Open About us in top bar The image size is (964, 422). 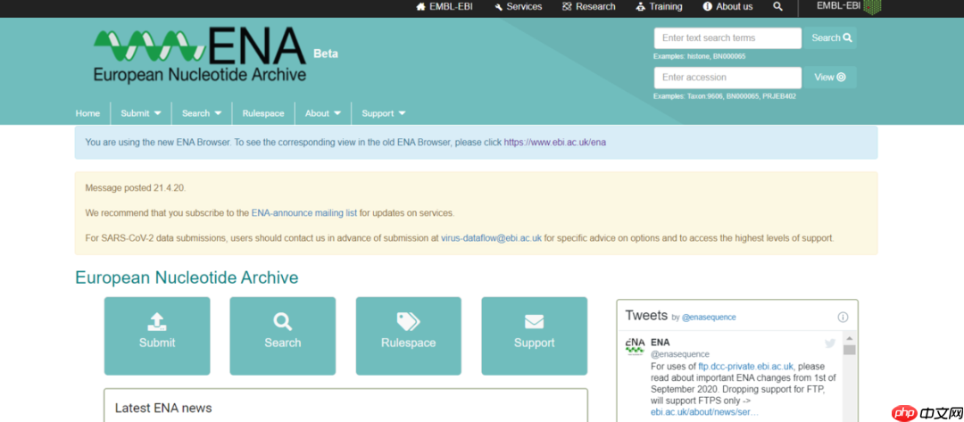(728, 7)
